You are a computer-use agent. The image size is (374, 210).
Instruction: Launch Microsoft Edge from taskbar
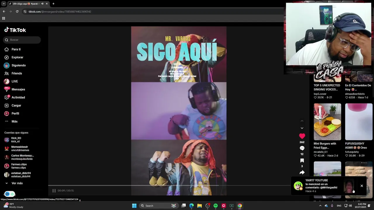(191, 206)
